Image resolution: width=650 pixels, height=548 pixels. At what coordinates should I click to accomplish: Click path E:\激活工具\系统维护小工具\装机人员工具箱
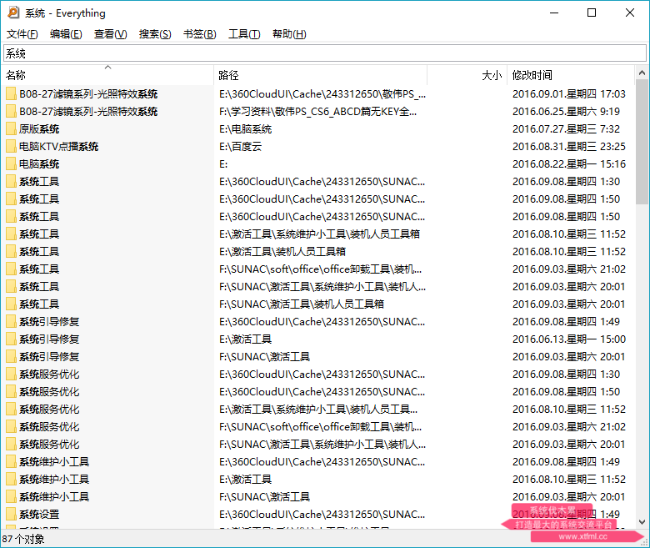tap(319, 234)
